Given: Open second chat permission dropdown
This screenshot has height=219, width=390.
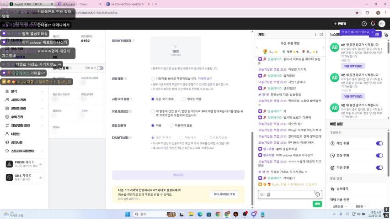Looking at the screenshot, I should (361, 206).
